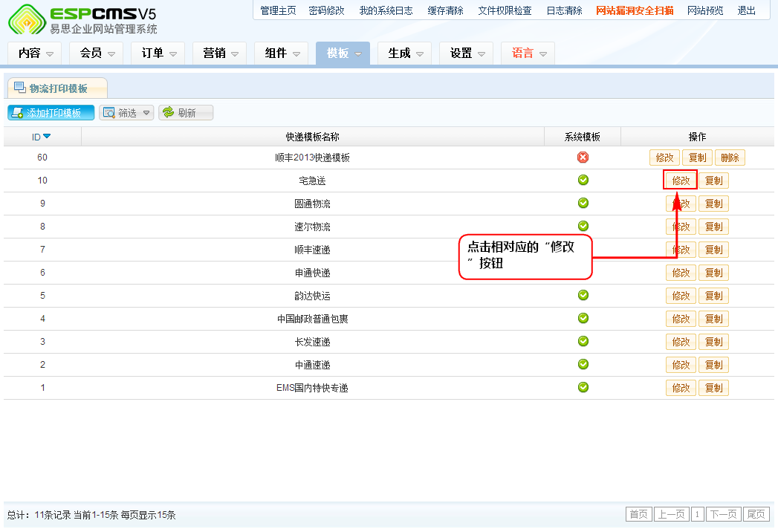This screenshot has height=529, width=778.
Task: Run 网站漏洞安全扫描
Action: point(635,11)
